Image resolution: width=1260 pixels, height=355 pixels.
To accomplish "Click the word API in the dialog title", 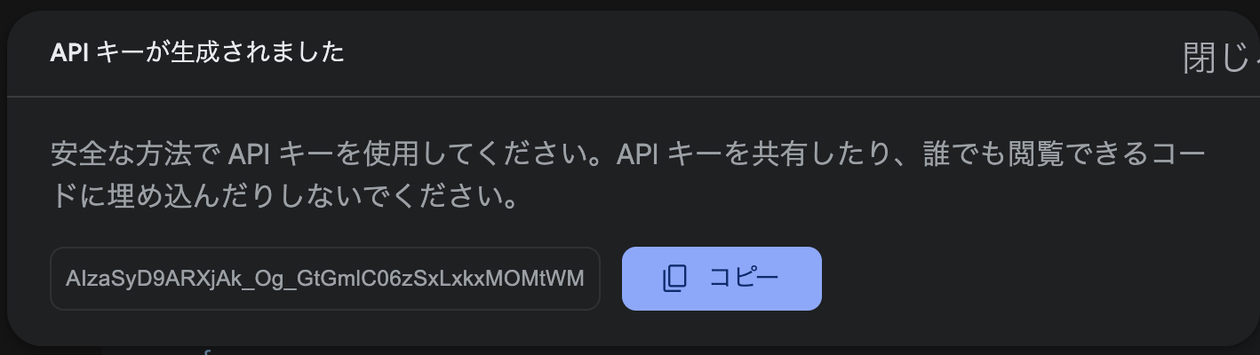I will coord(67,53).
